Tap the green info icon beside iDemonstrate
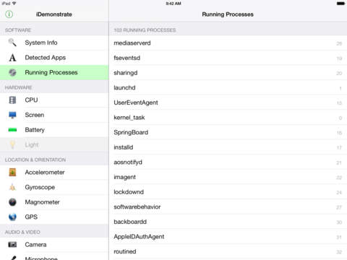This screenshot has width=347, height=260. point(9,14)
